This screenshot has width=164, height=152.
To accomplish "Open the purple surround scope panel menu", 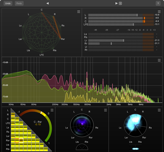I will [x=106, y=110].
